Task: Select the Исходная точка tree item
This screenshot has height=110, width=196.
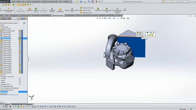Action: (x=5, y=84)
